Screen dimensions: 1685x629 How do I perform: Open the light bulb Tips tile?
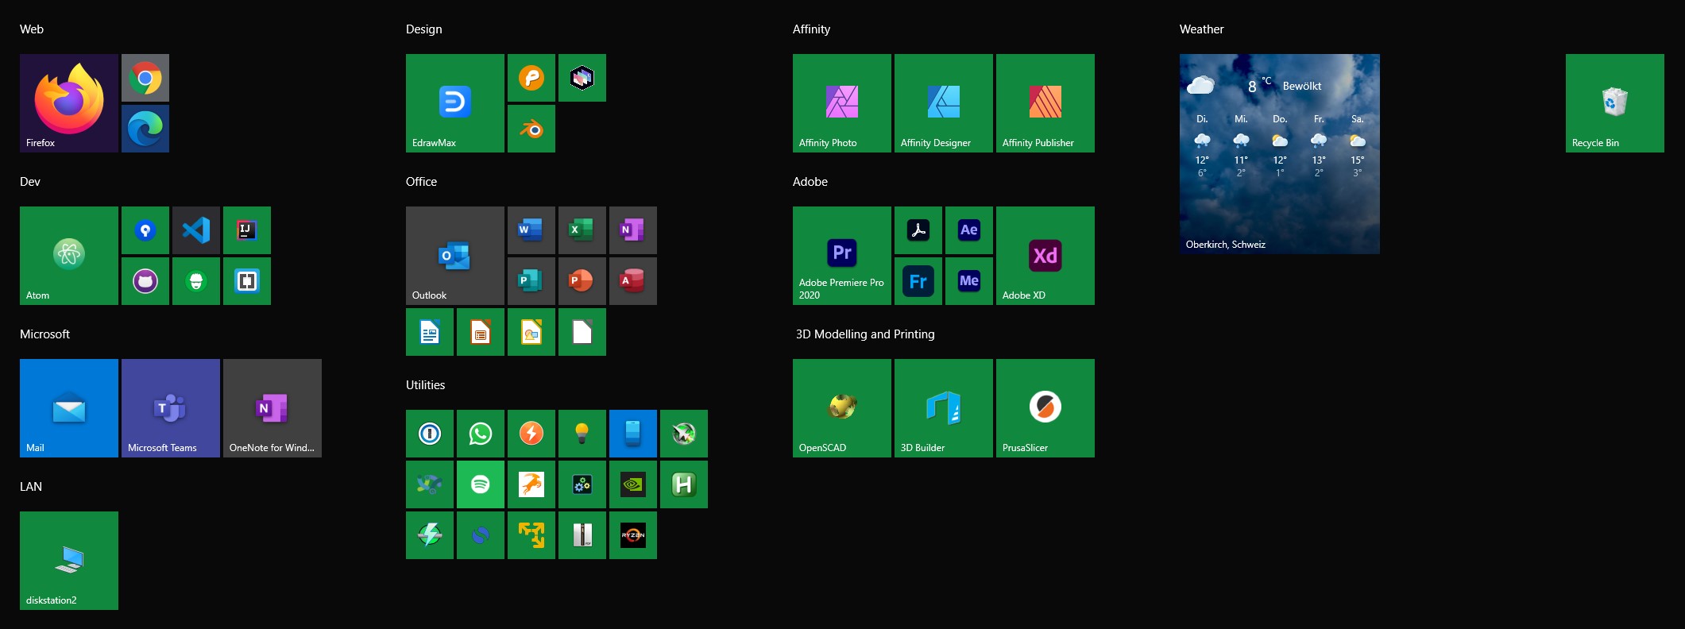coord(582,434)
